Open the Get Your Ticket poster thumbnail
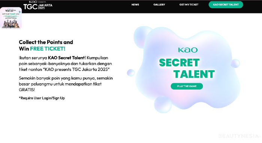Image resolution: width=262 pixels, height=143 pixels. tap(11, 18)
